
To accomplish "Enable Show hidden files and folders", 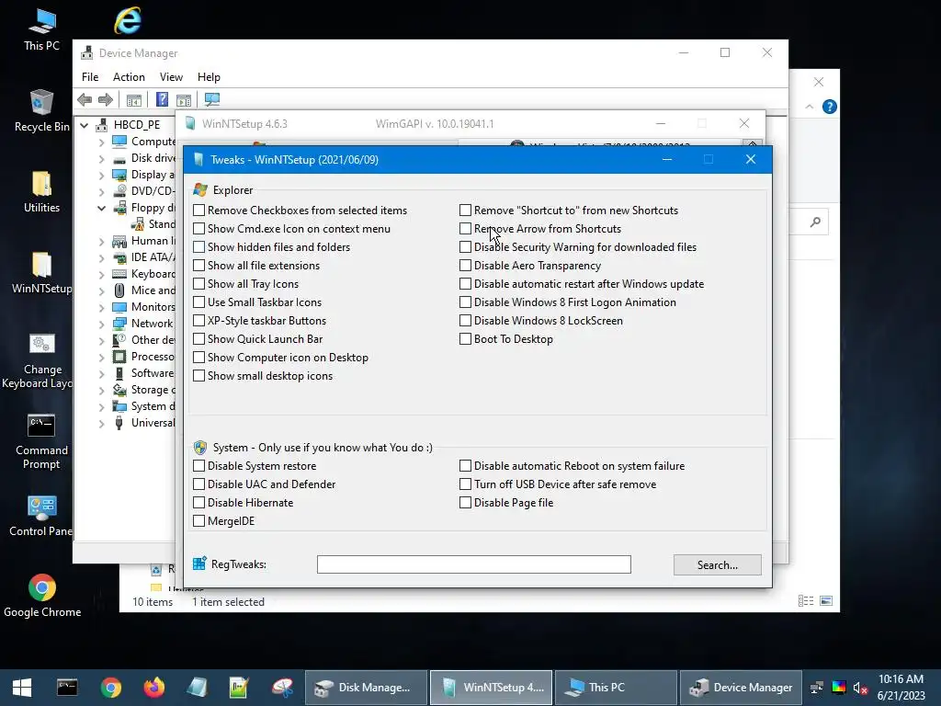I will tap(198, 247).
